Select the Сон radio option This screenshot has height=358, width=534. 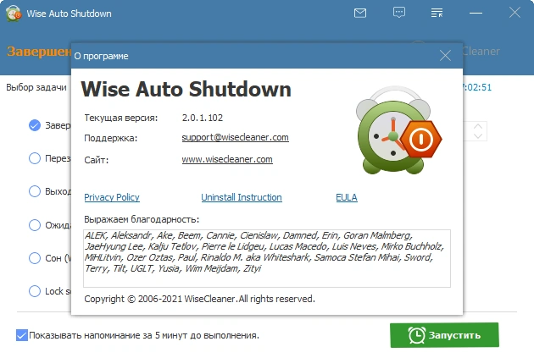click(x=35, y=258)
